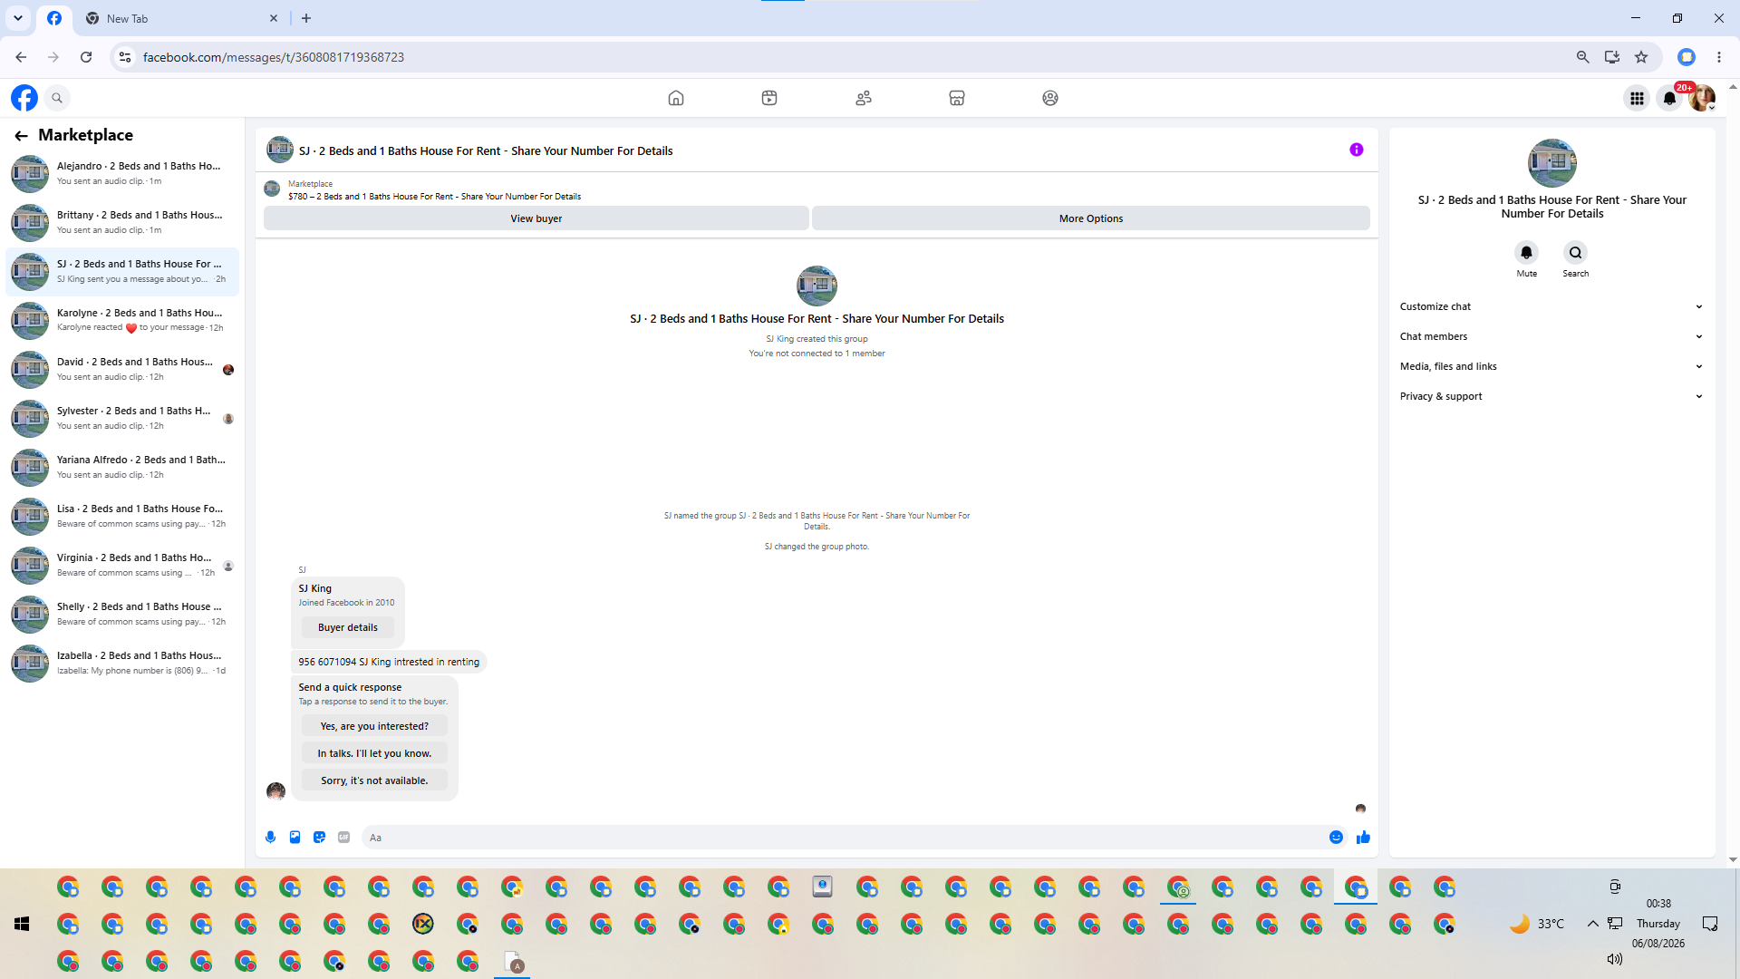
Task: Bookmark this page with the star icon
Action: click(1641, 57)
